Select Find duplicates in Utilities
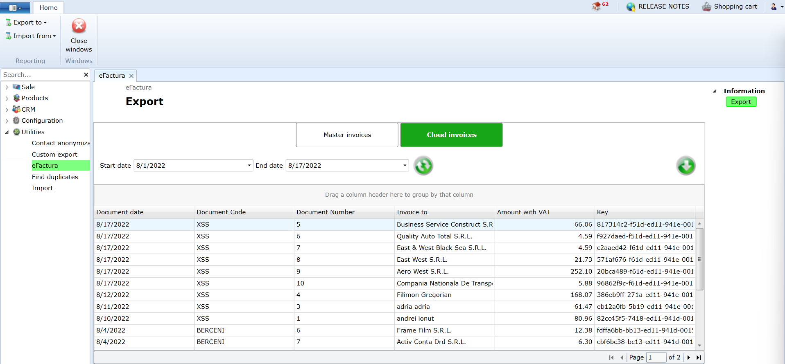The width and height of the screenshot is (785, 364). 55,177
